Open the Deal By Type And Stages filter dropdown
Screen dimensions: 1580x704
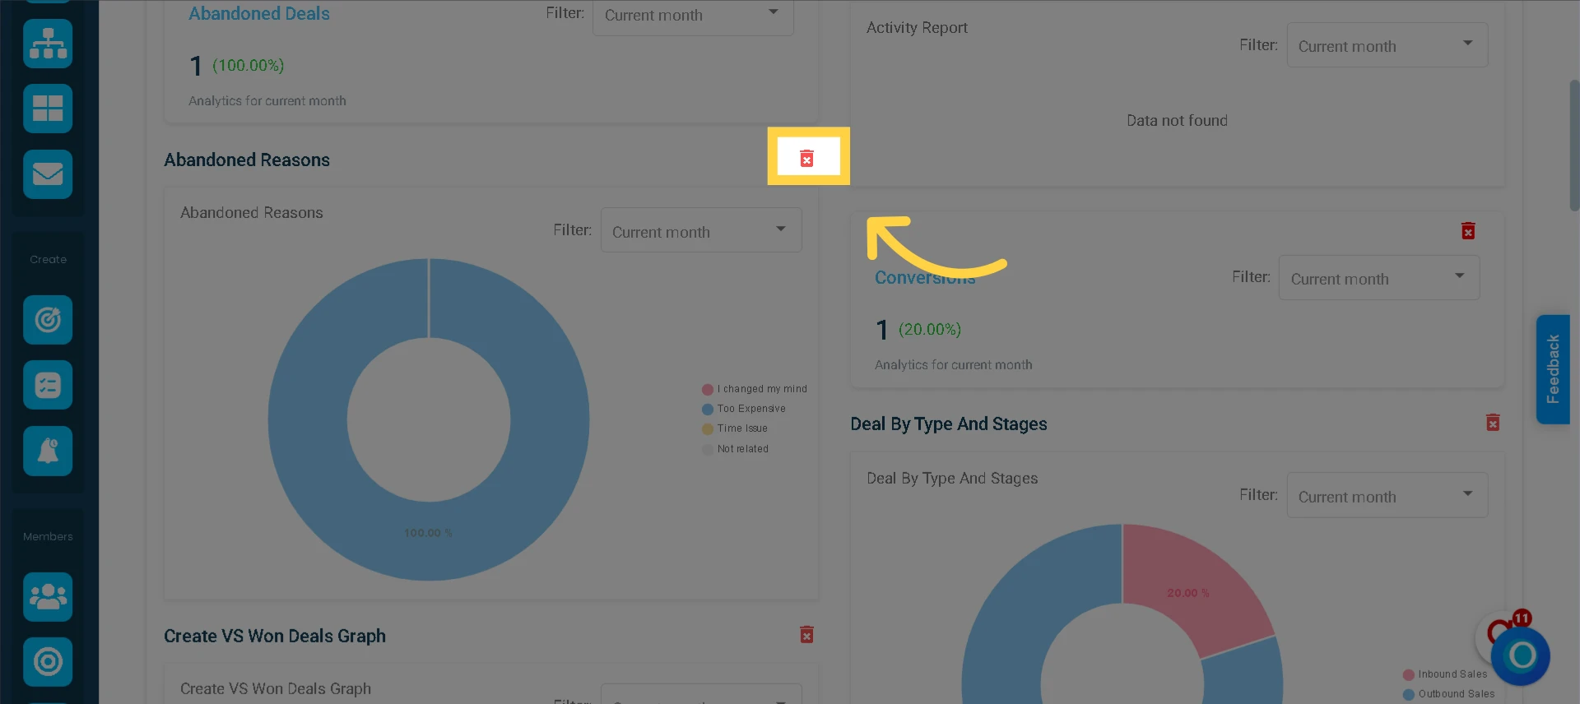1387,495
